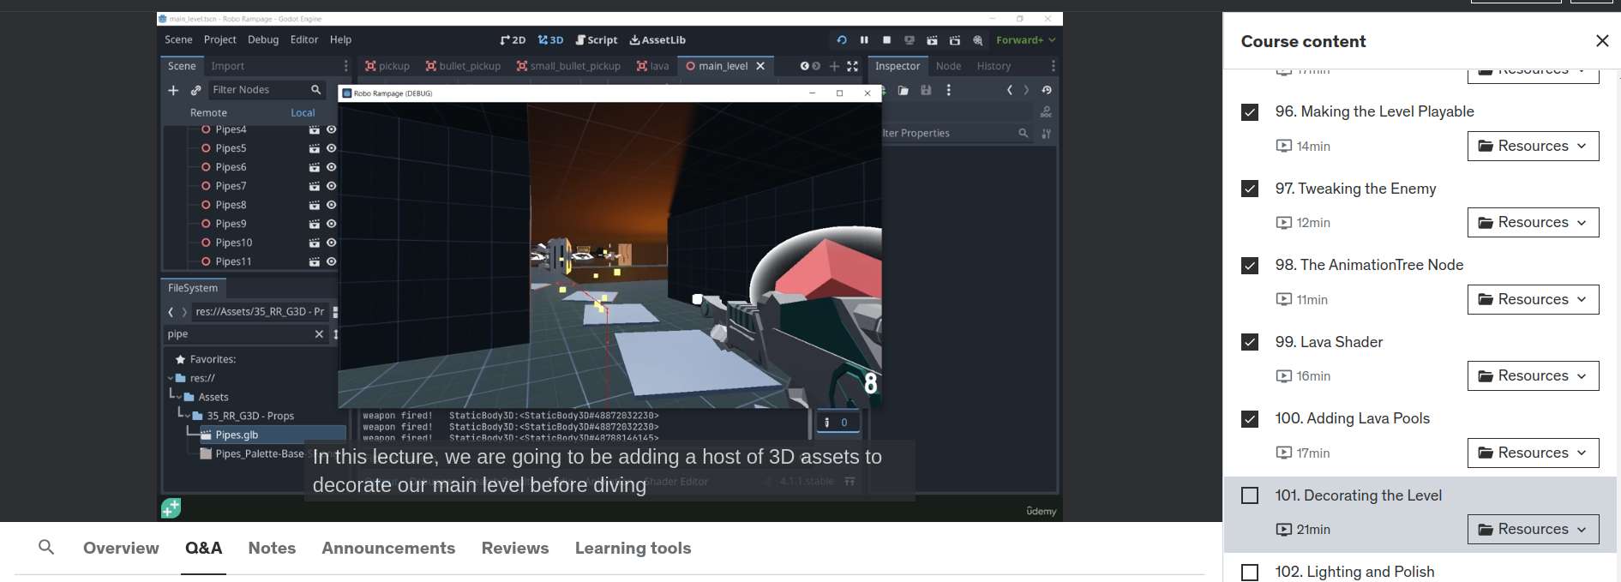Open Resources dropdown for Decorating the Level
The width and height of the screenshot is (1621, 582).
pyautogui.click(x=1533, y=529)
